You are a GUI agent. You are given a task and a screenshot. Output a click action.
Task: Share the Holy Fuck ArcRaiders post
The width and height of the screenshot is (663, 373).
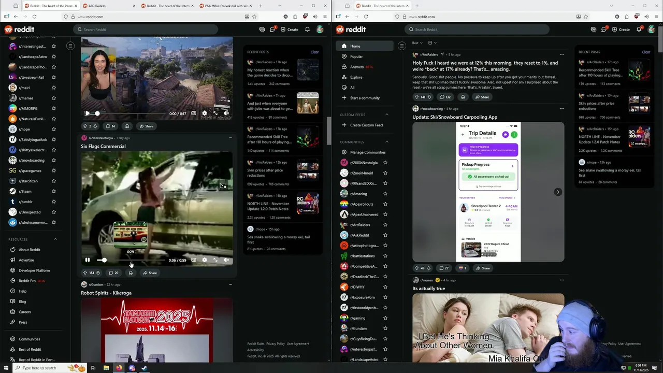482,97
